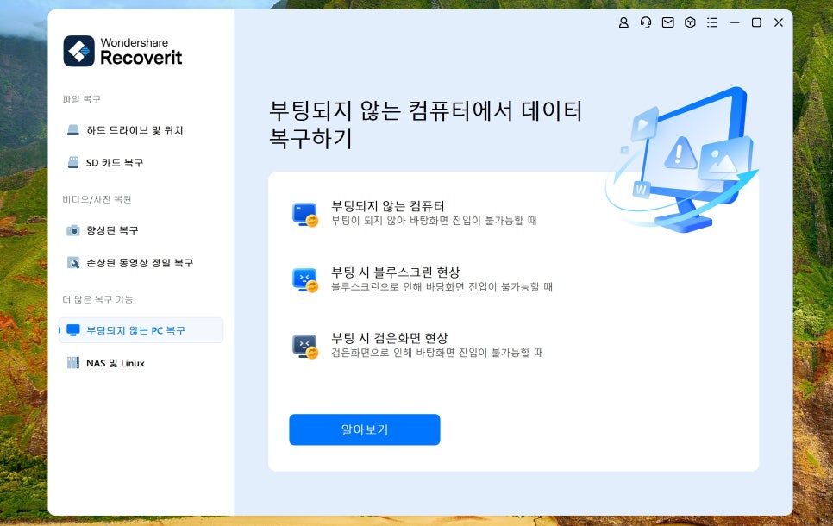
Task: Click the computer recovery illustration
Action: (682, 160)
